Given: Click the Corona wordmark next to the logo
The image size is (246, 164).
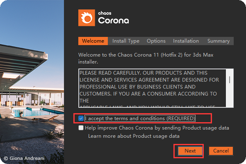Looking at the screenshot, I should point(114,20).
